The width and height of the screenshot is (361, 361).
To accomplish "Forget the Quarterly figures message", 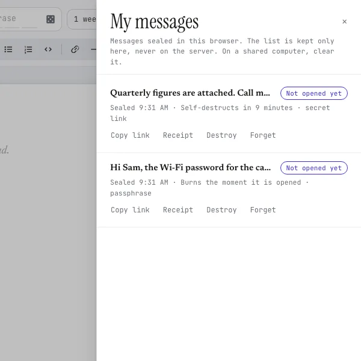I will pos(263,135).
